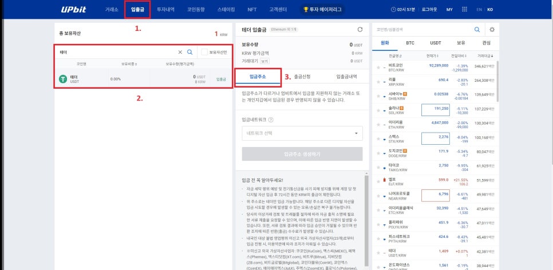Sort coin list by 한글명 column

tap(395, 55)
